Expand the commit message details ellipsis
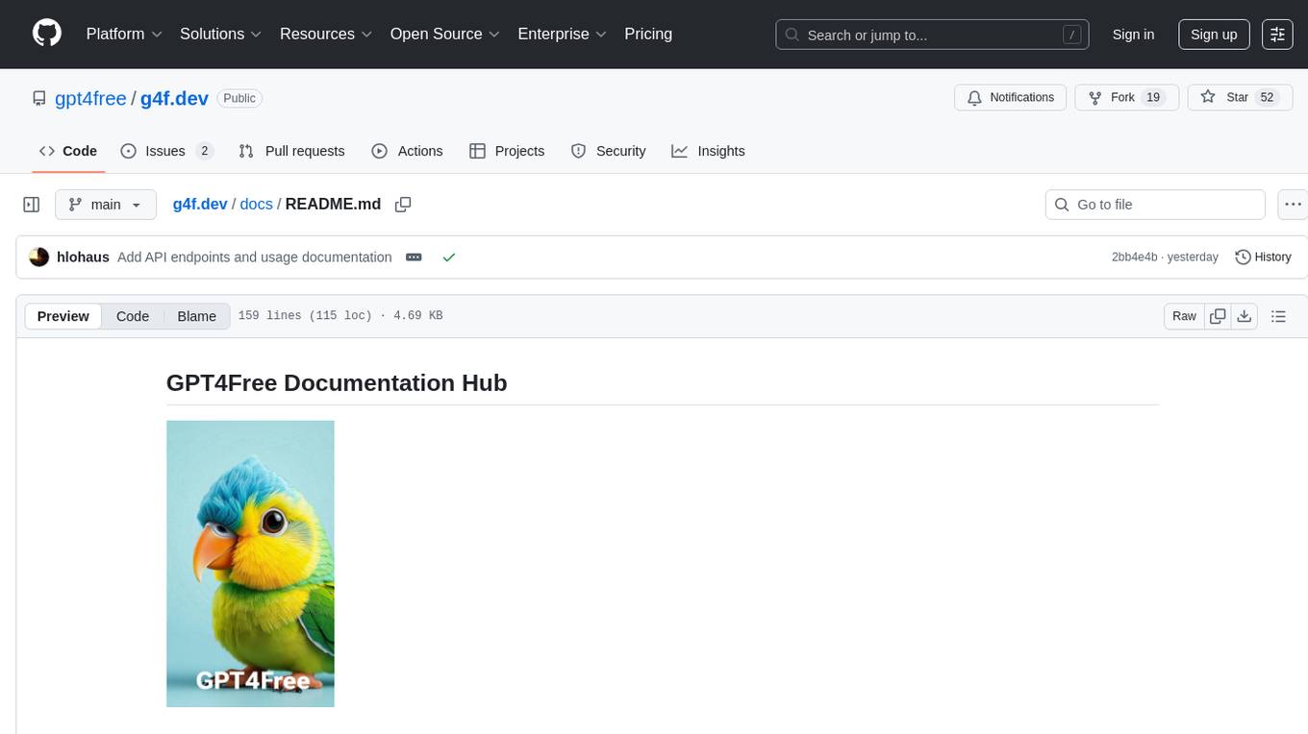The width and height of the screenshot is (1308, 734). coord(414,257)
